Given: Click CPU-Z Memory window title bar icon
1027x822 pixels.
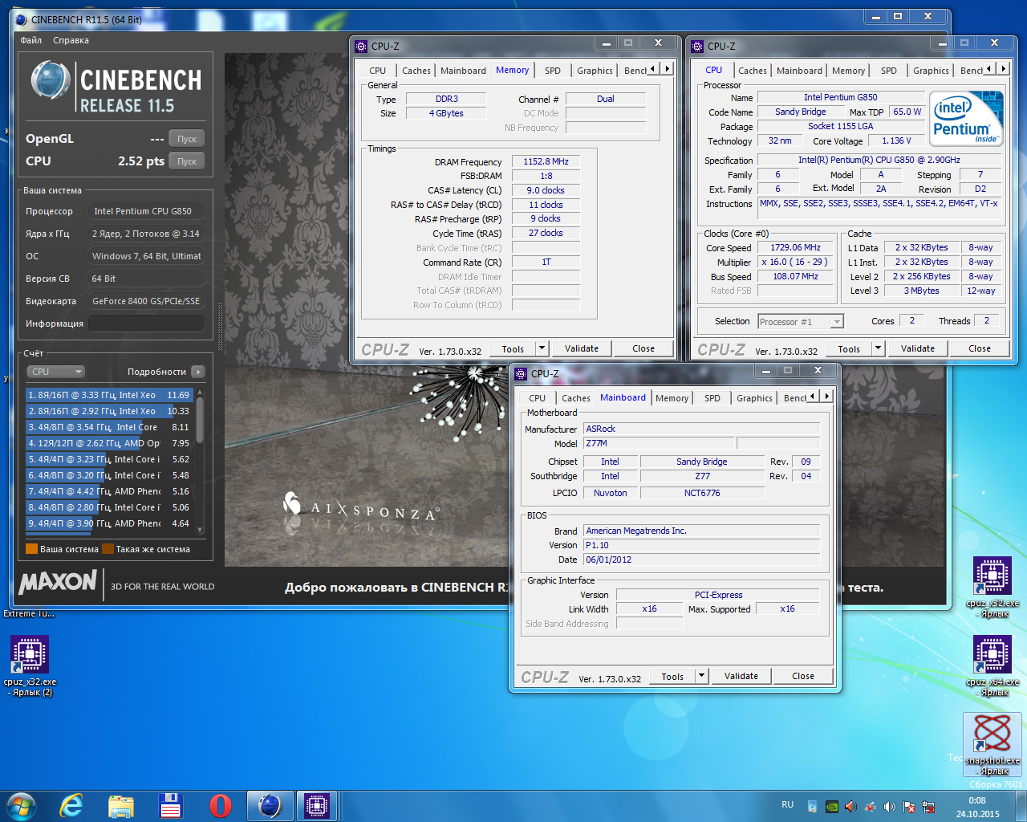Looking at the screenshot, I should (x=361, y=46).
